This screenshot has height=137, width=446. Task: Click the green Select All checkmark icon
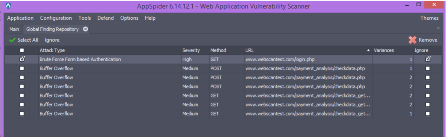pos(12,40)
